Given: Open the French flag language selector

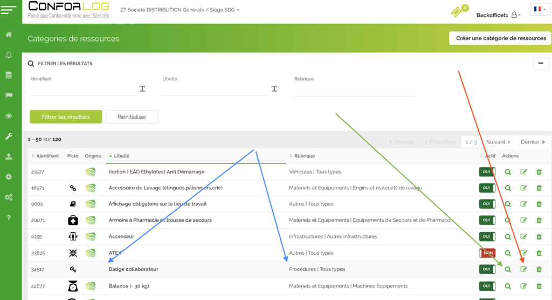Looking at the screenshot, I should [x=539, y=9].
